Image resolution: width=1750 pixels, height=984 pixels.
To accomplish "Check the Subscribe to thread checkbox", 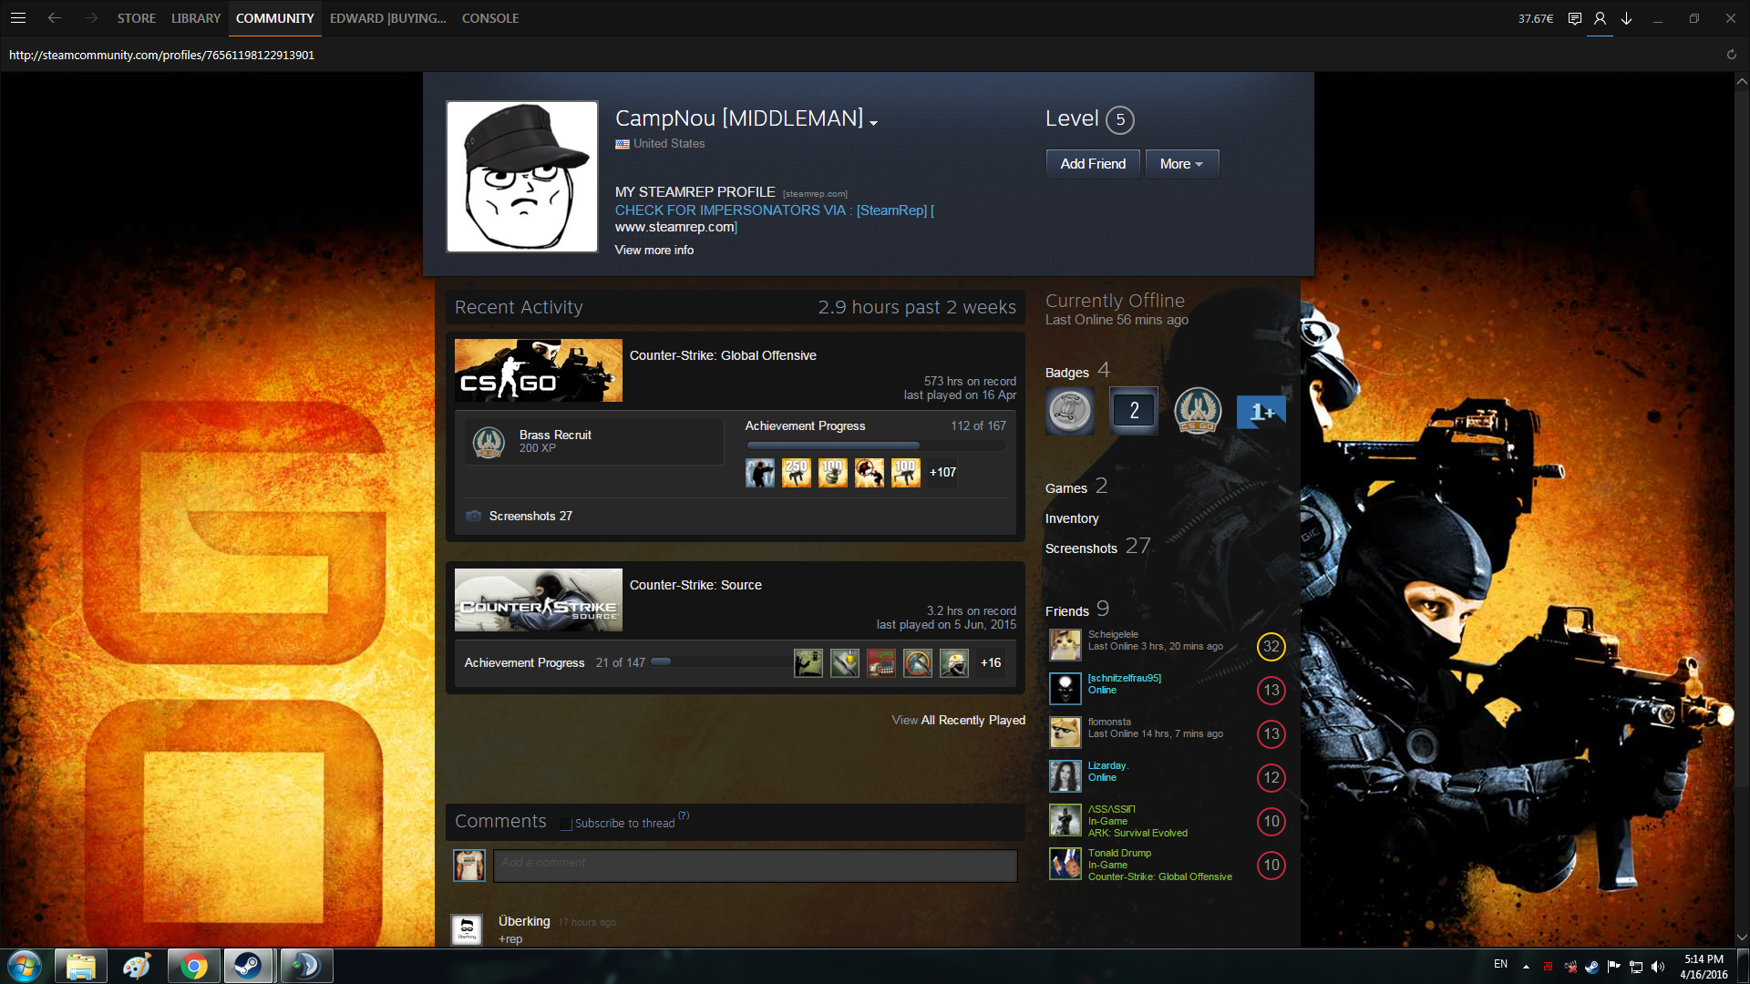I will point(566,824).
